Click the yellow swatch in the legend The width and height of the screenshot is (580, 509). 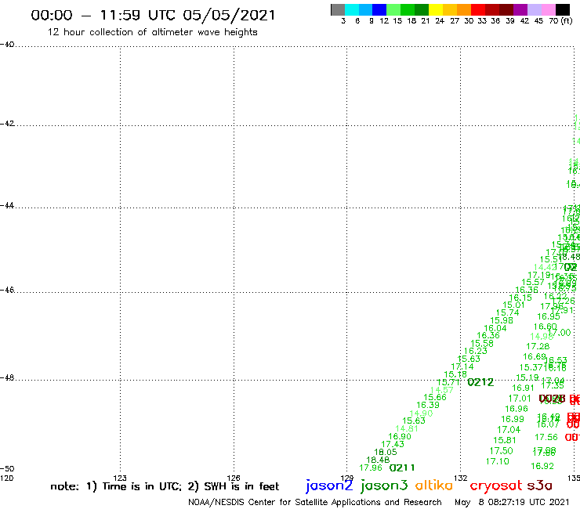[435, 9]
